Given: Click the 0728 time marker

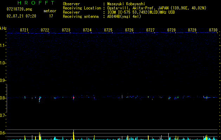Looking at the screenshot, I should (171, 30).
